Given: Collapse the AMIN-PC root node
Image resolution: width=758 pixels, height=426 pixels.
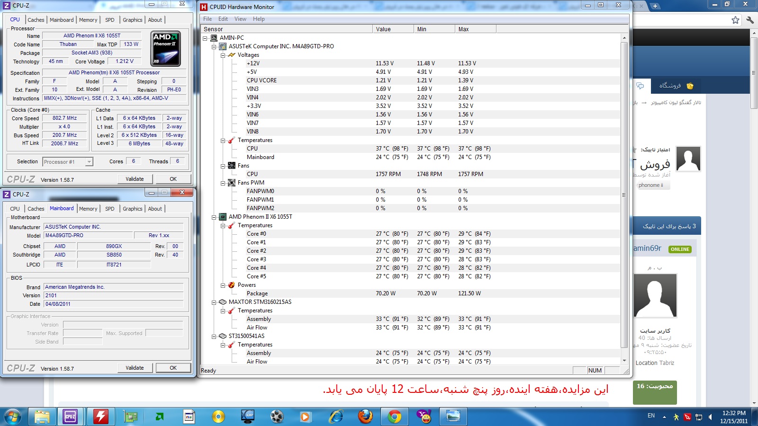Looking at the screenshot, I should [205, 38].
